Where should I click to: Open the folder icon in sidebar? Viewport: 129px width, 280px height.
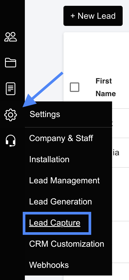click(11, 63)
